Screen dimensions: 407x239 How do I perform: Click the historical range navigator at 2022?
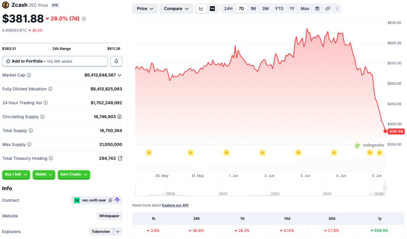coord(275,194)
